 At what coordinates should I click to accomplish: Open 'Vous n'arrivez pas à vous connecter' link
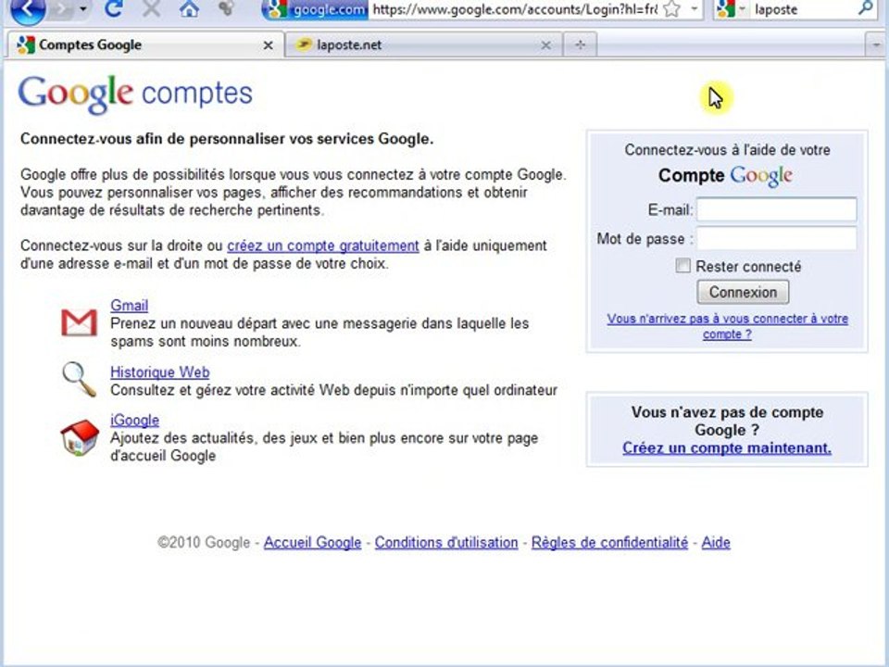pos(728,326)
